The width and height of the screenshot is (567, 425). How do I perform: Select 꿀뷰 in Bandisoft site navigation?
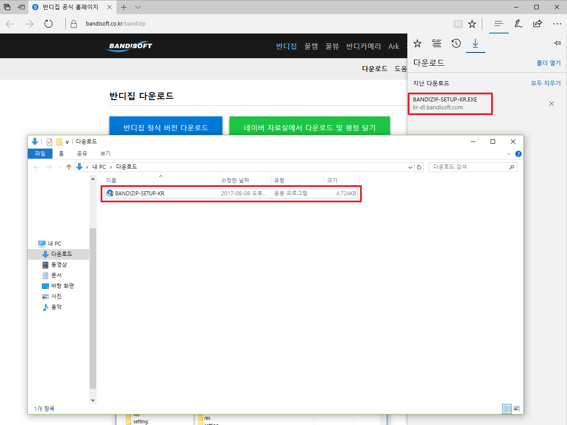(x=332, y=46)
